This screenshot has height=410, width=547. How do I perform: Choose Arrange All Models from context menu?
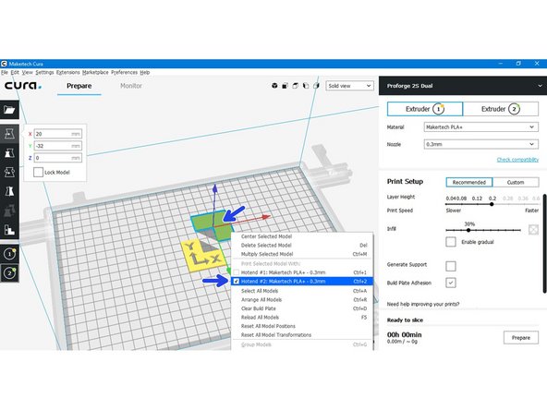(302, 300)
